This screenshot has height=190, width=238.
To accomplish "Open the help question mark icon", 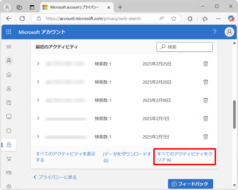I will (x=215, y=32).
